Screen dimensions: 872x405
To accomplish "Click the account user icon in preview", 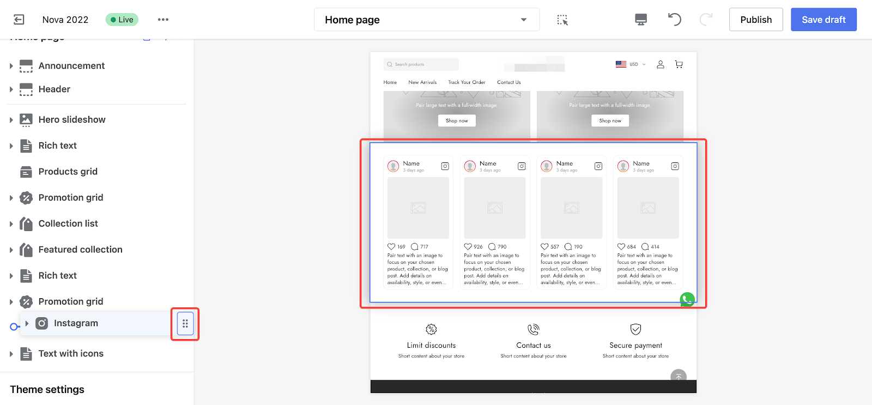I will coord(661,64).
